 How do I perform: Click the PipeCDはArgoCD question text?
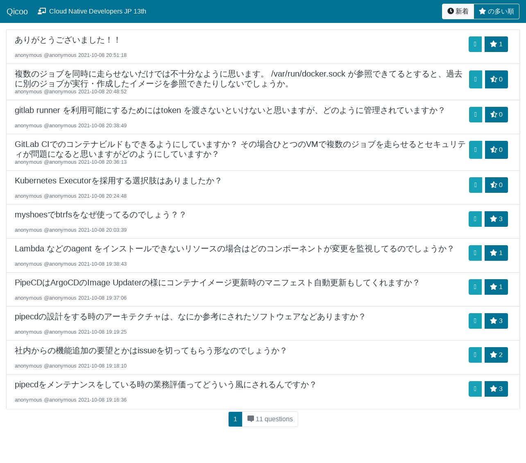[217, 283]
